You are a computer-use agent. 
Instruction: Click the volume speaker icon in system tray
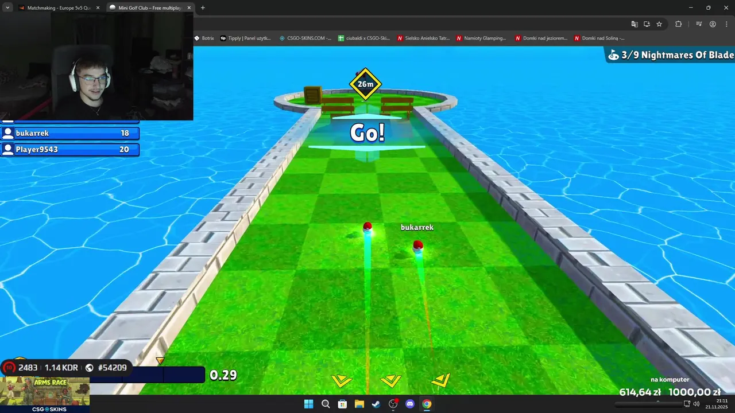(697, 404)
